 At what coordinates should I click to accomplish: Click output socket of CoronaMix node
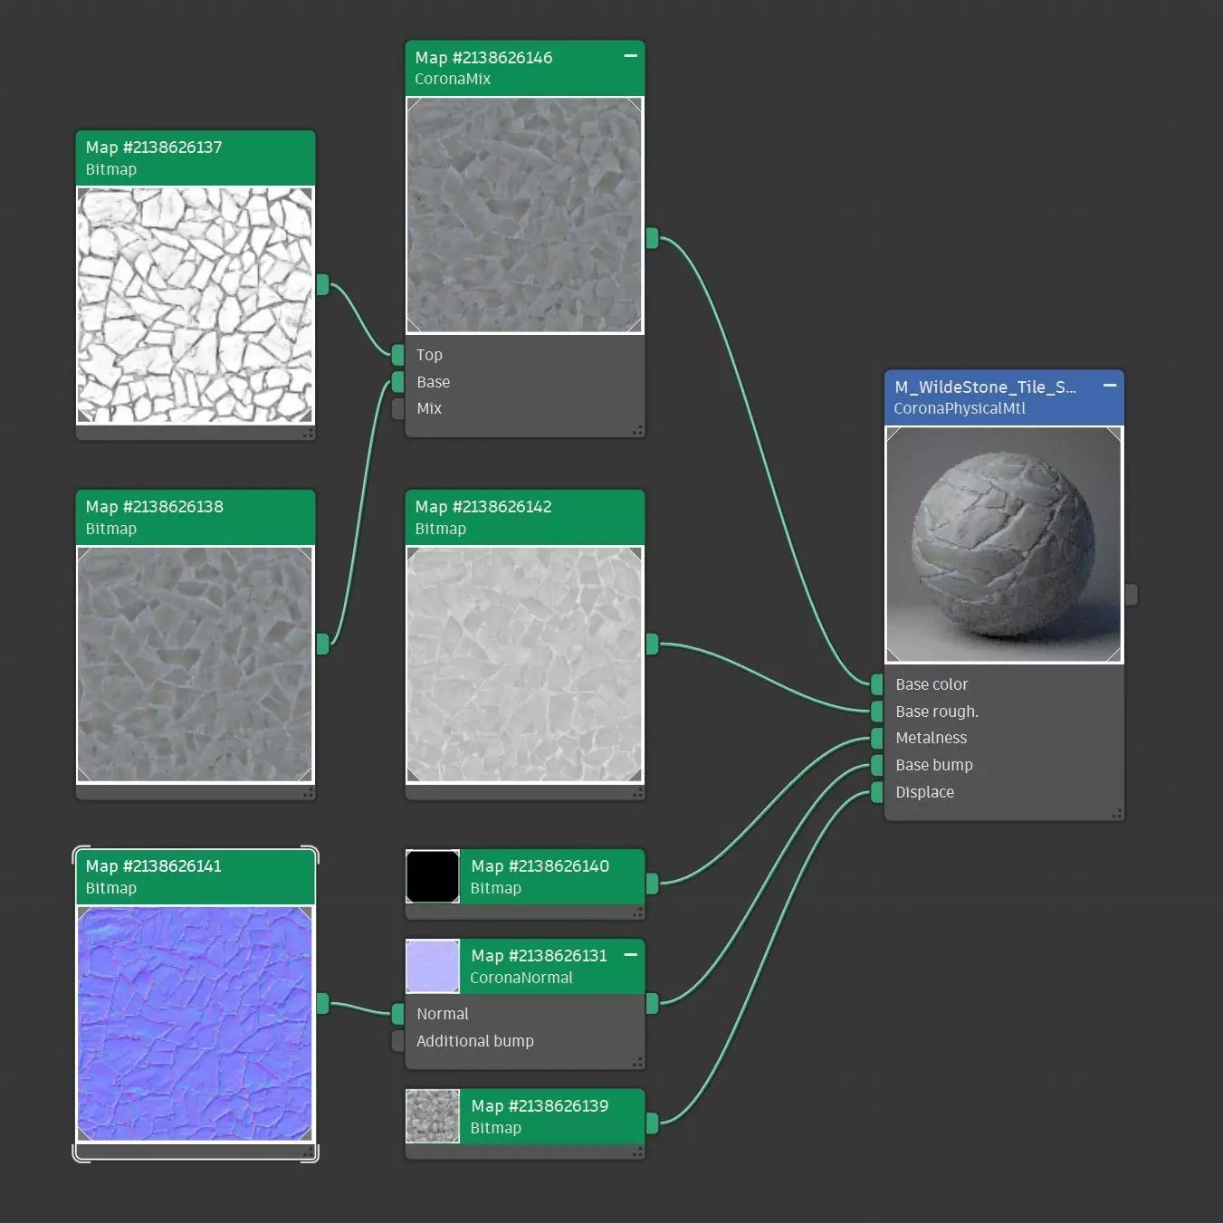(x=652, y=239)
